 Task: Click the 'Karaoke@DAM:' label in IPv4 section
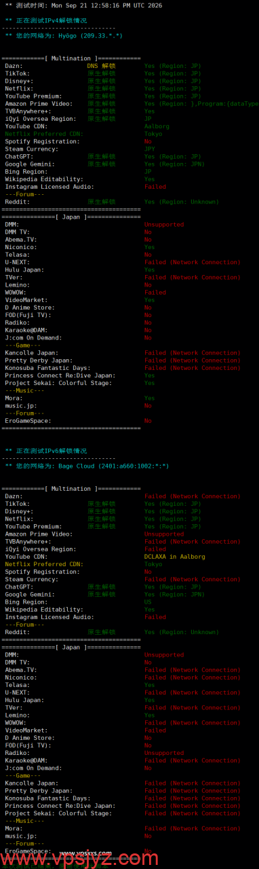coord(26,330)
